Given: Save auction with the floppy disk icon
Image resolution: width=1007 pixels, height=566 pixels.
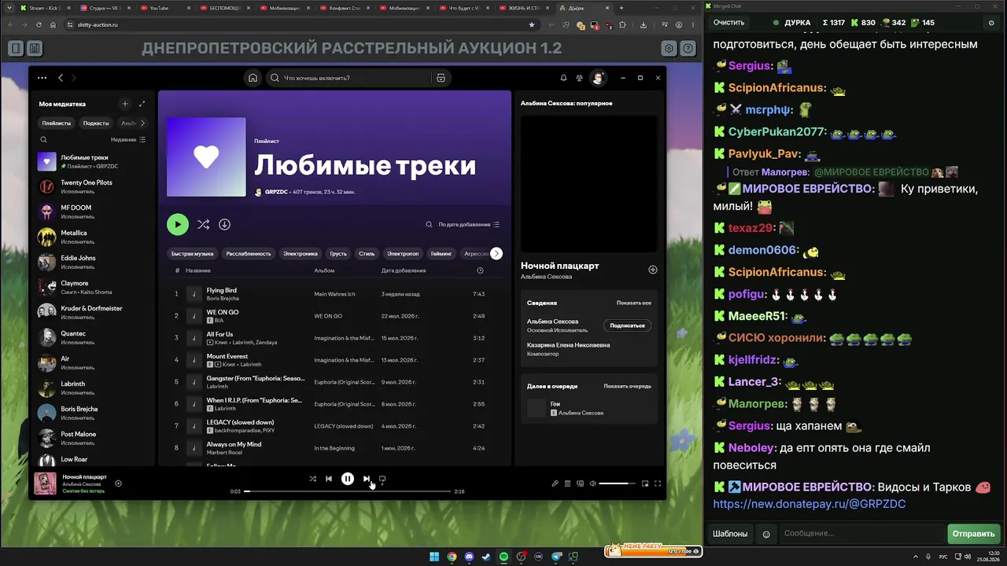Looking at the screenshot, I should click(x=35, y=49).
